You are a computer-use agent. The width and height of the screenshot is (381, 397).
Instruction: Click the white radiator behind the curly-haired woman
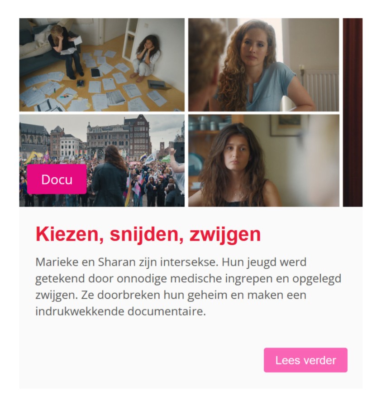[x=320, y=90]
